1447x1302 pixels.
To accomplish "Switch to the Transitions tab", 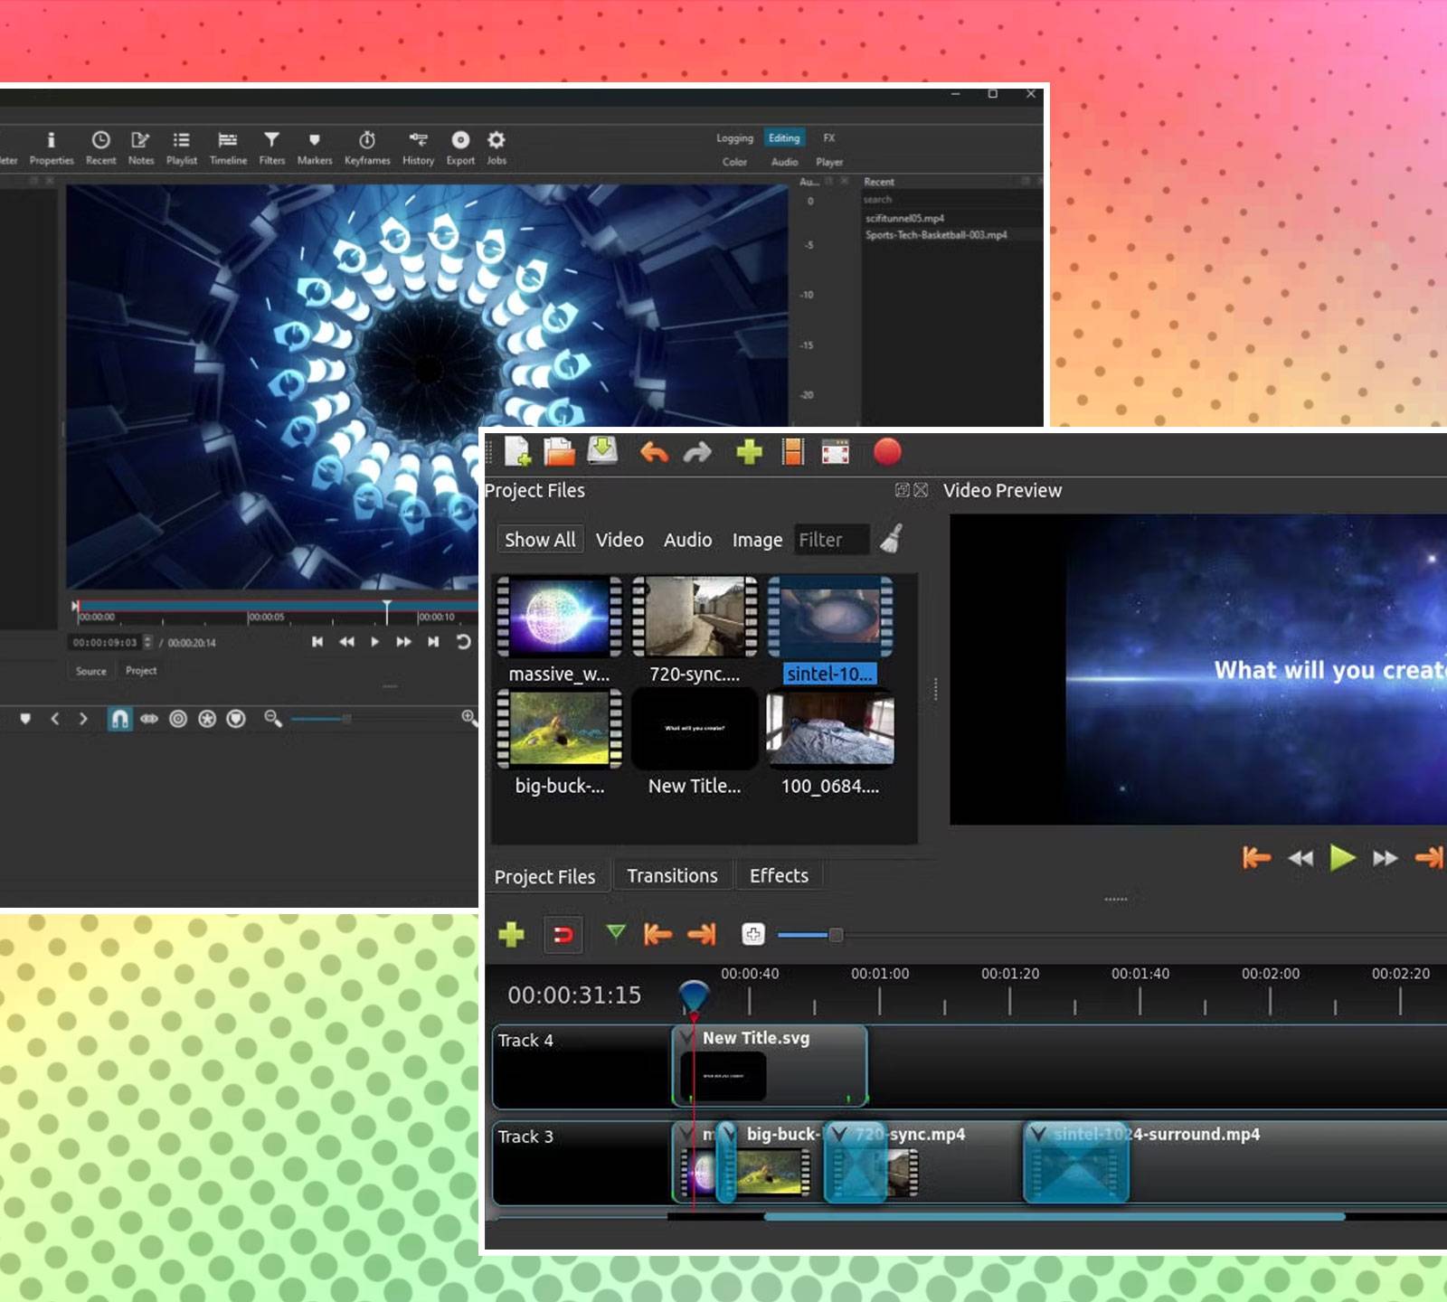I will pyautogui.click(x=672, y=875).
